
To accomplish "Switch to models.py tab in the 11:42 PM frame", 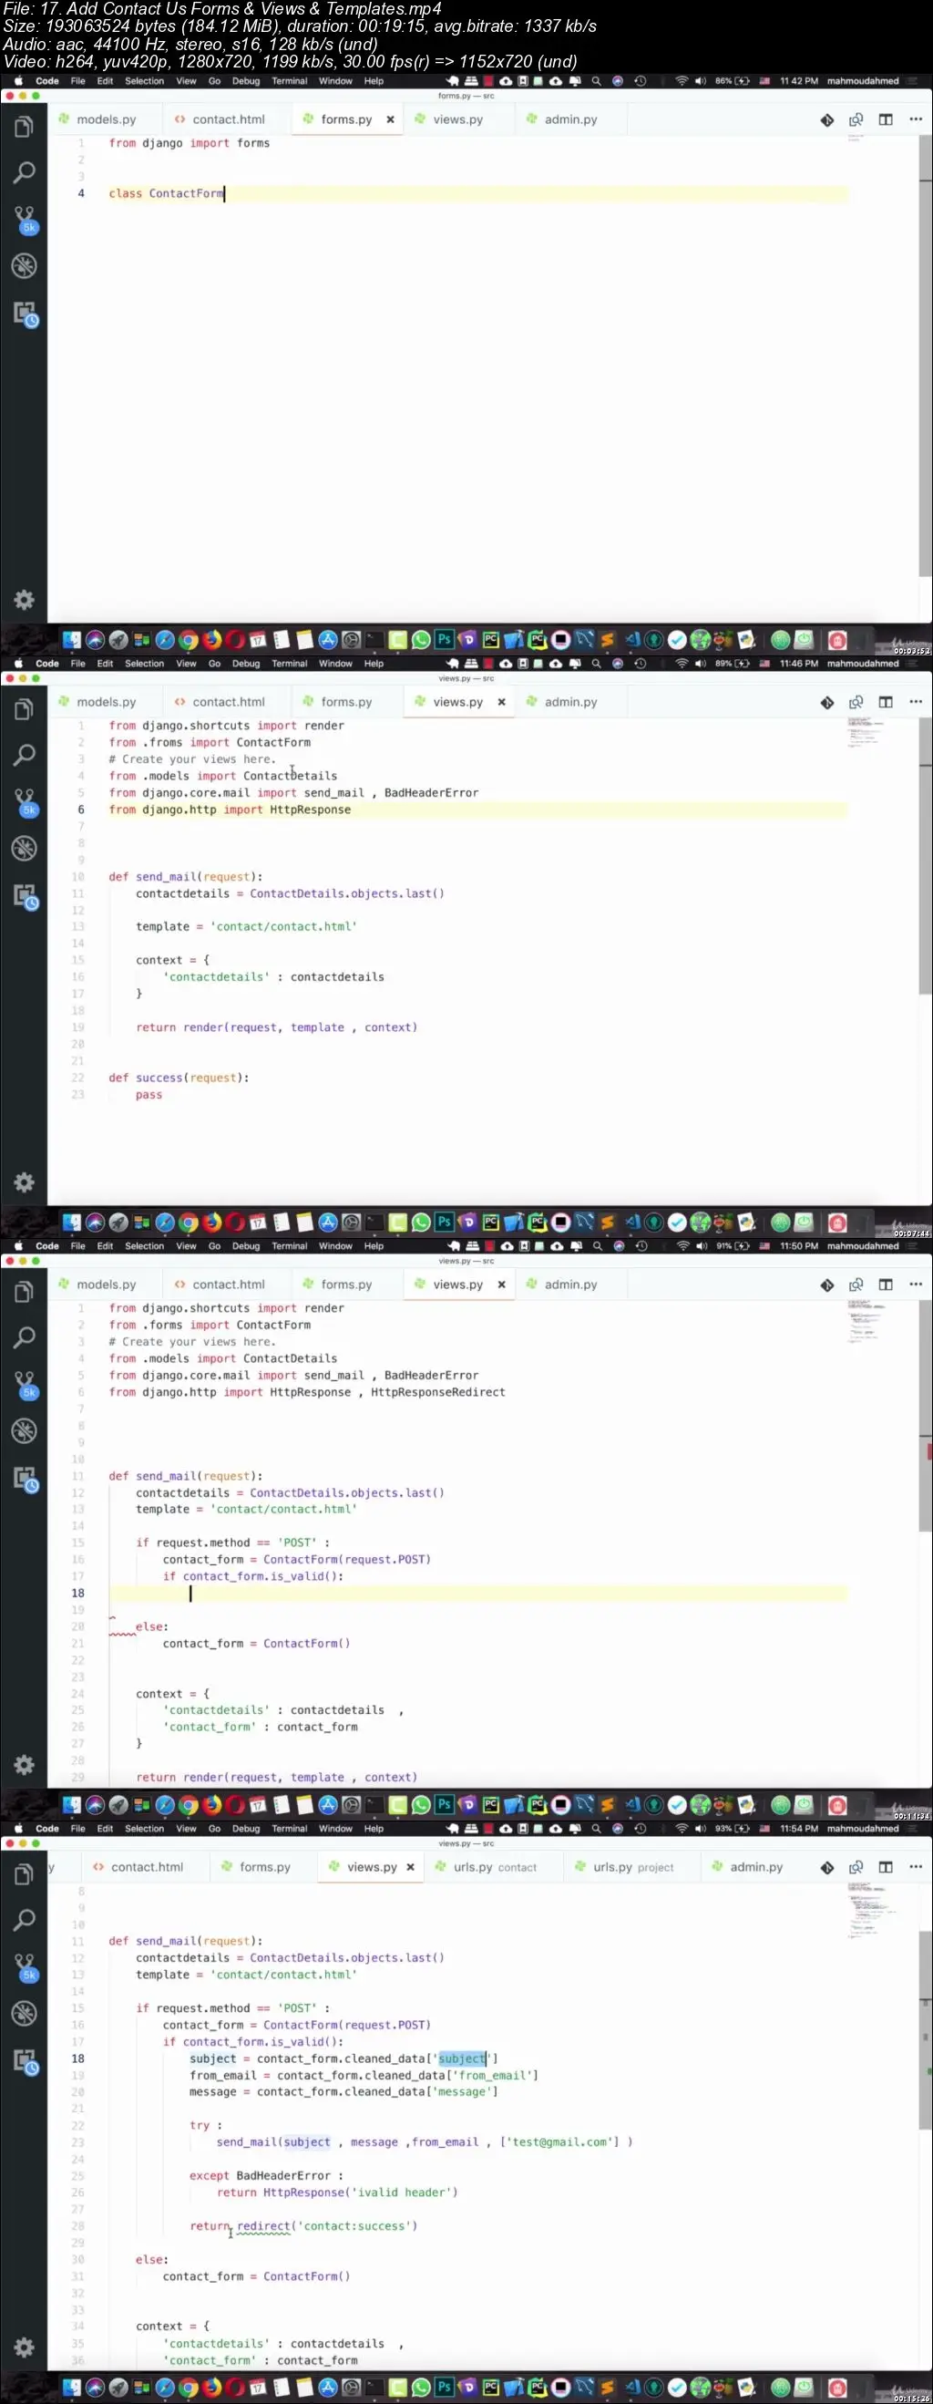I will click(x=98, y=119).
